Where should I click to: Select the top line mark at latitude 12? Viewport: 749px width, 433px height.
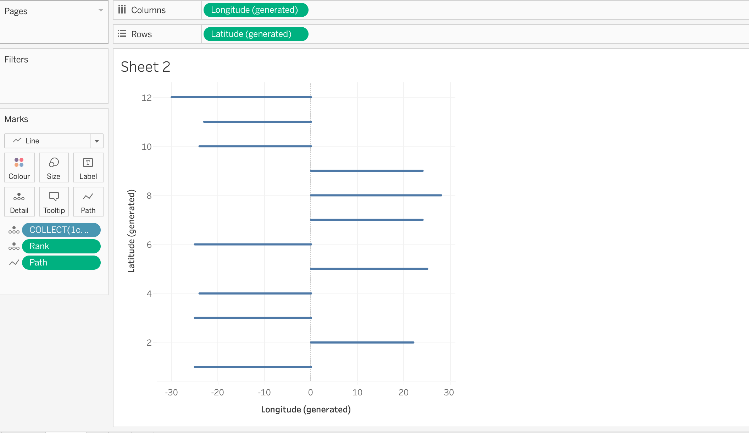tap(241, 97)
